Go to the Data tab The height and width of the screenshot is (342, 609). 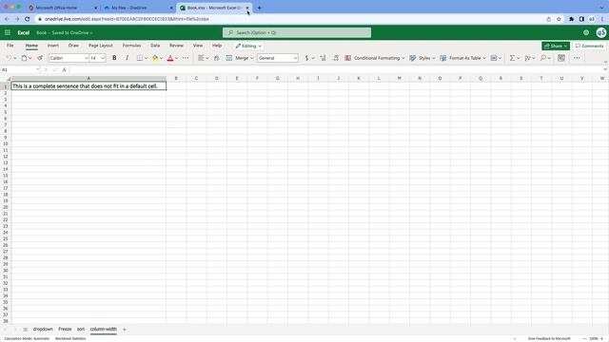pos(155,46)
